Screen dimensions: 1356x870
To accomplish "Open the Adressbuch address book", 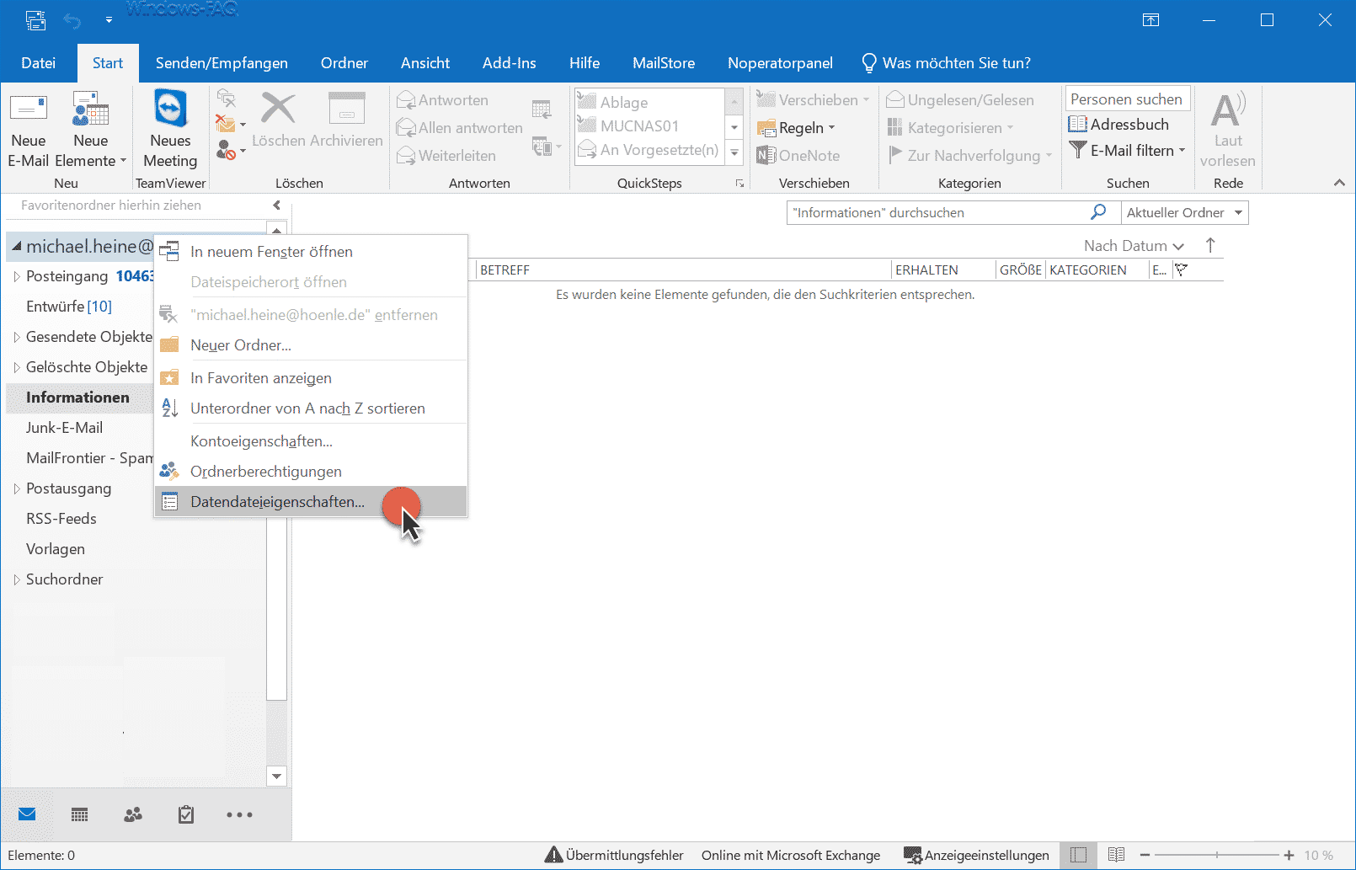I will click(x=1119, y=125).
